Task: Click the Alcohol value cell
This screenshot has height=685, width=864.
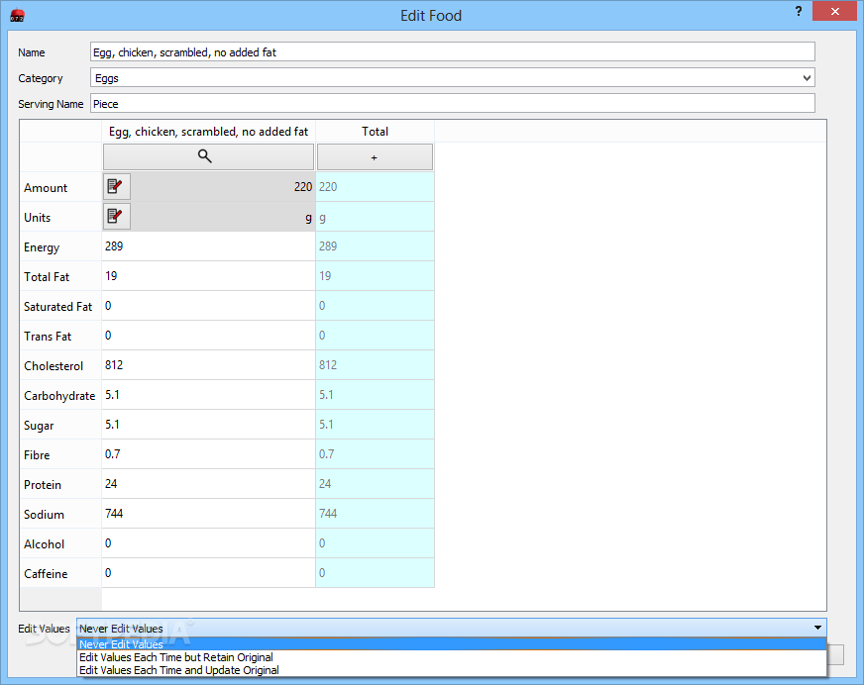Action: point(208,543)
